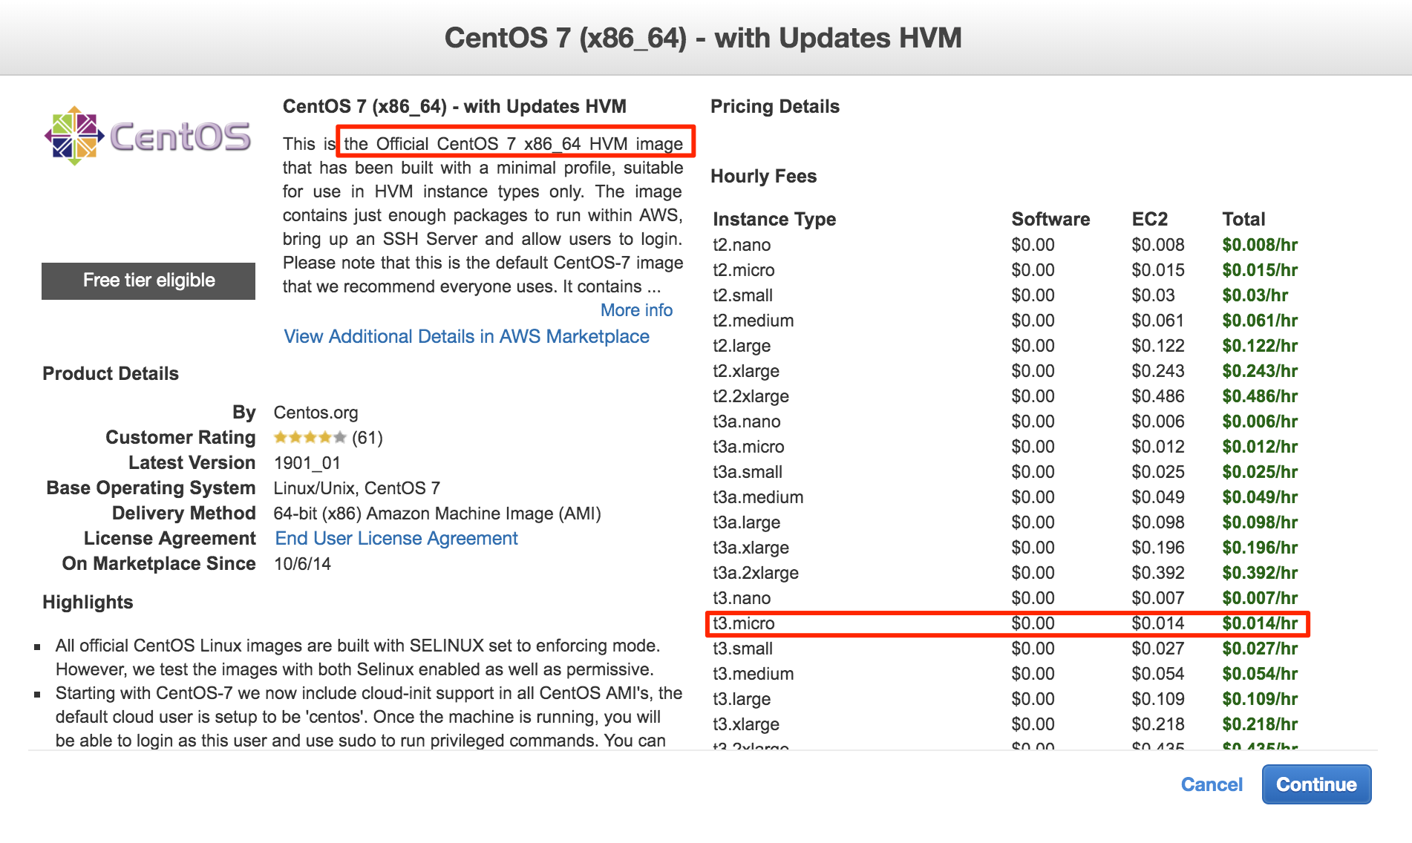Click the review count (61)
Image resolution: width=1412 pixels, height=843 pixels.
click(367, 438)
